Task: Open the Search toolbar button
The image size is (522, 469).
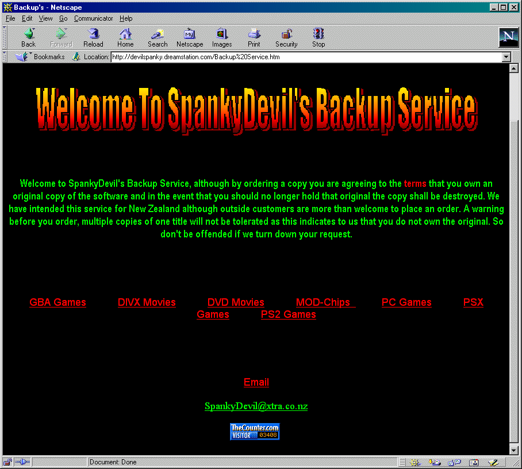Action: [158, 37]
